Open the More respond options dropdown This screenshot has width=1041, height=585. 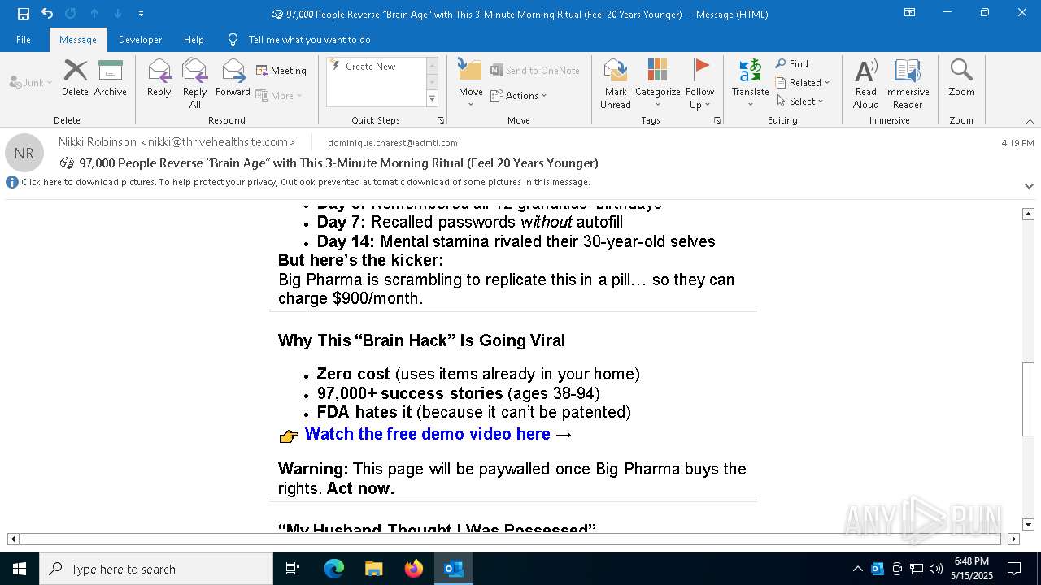pyautogui.click(x=279, y=95)
